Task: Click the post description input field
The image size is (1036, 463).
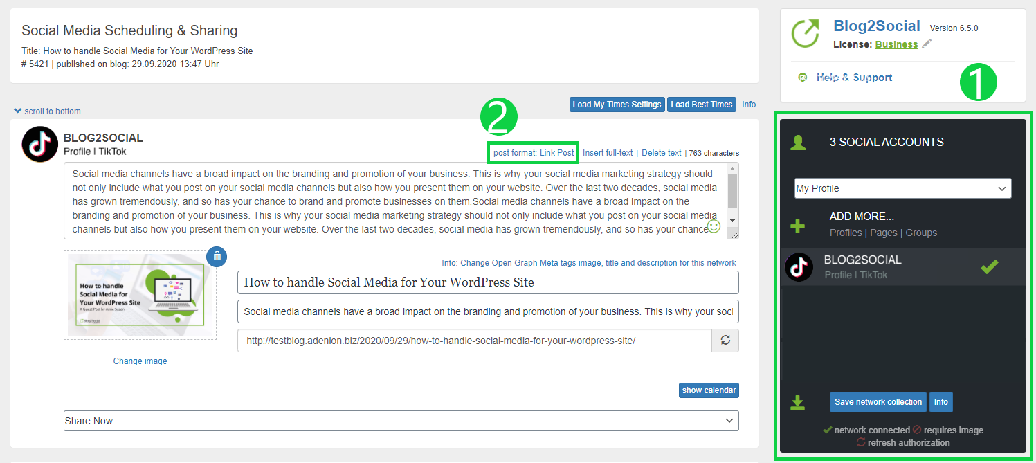Action: tap(488, 311)
